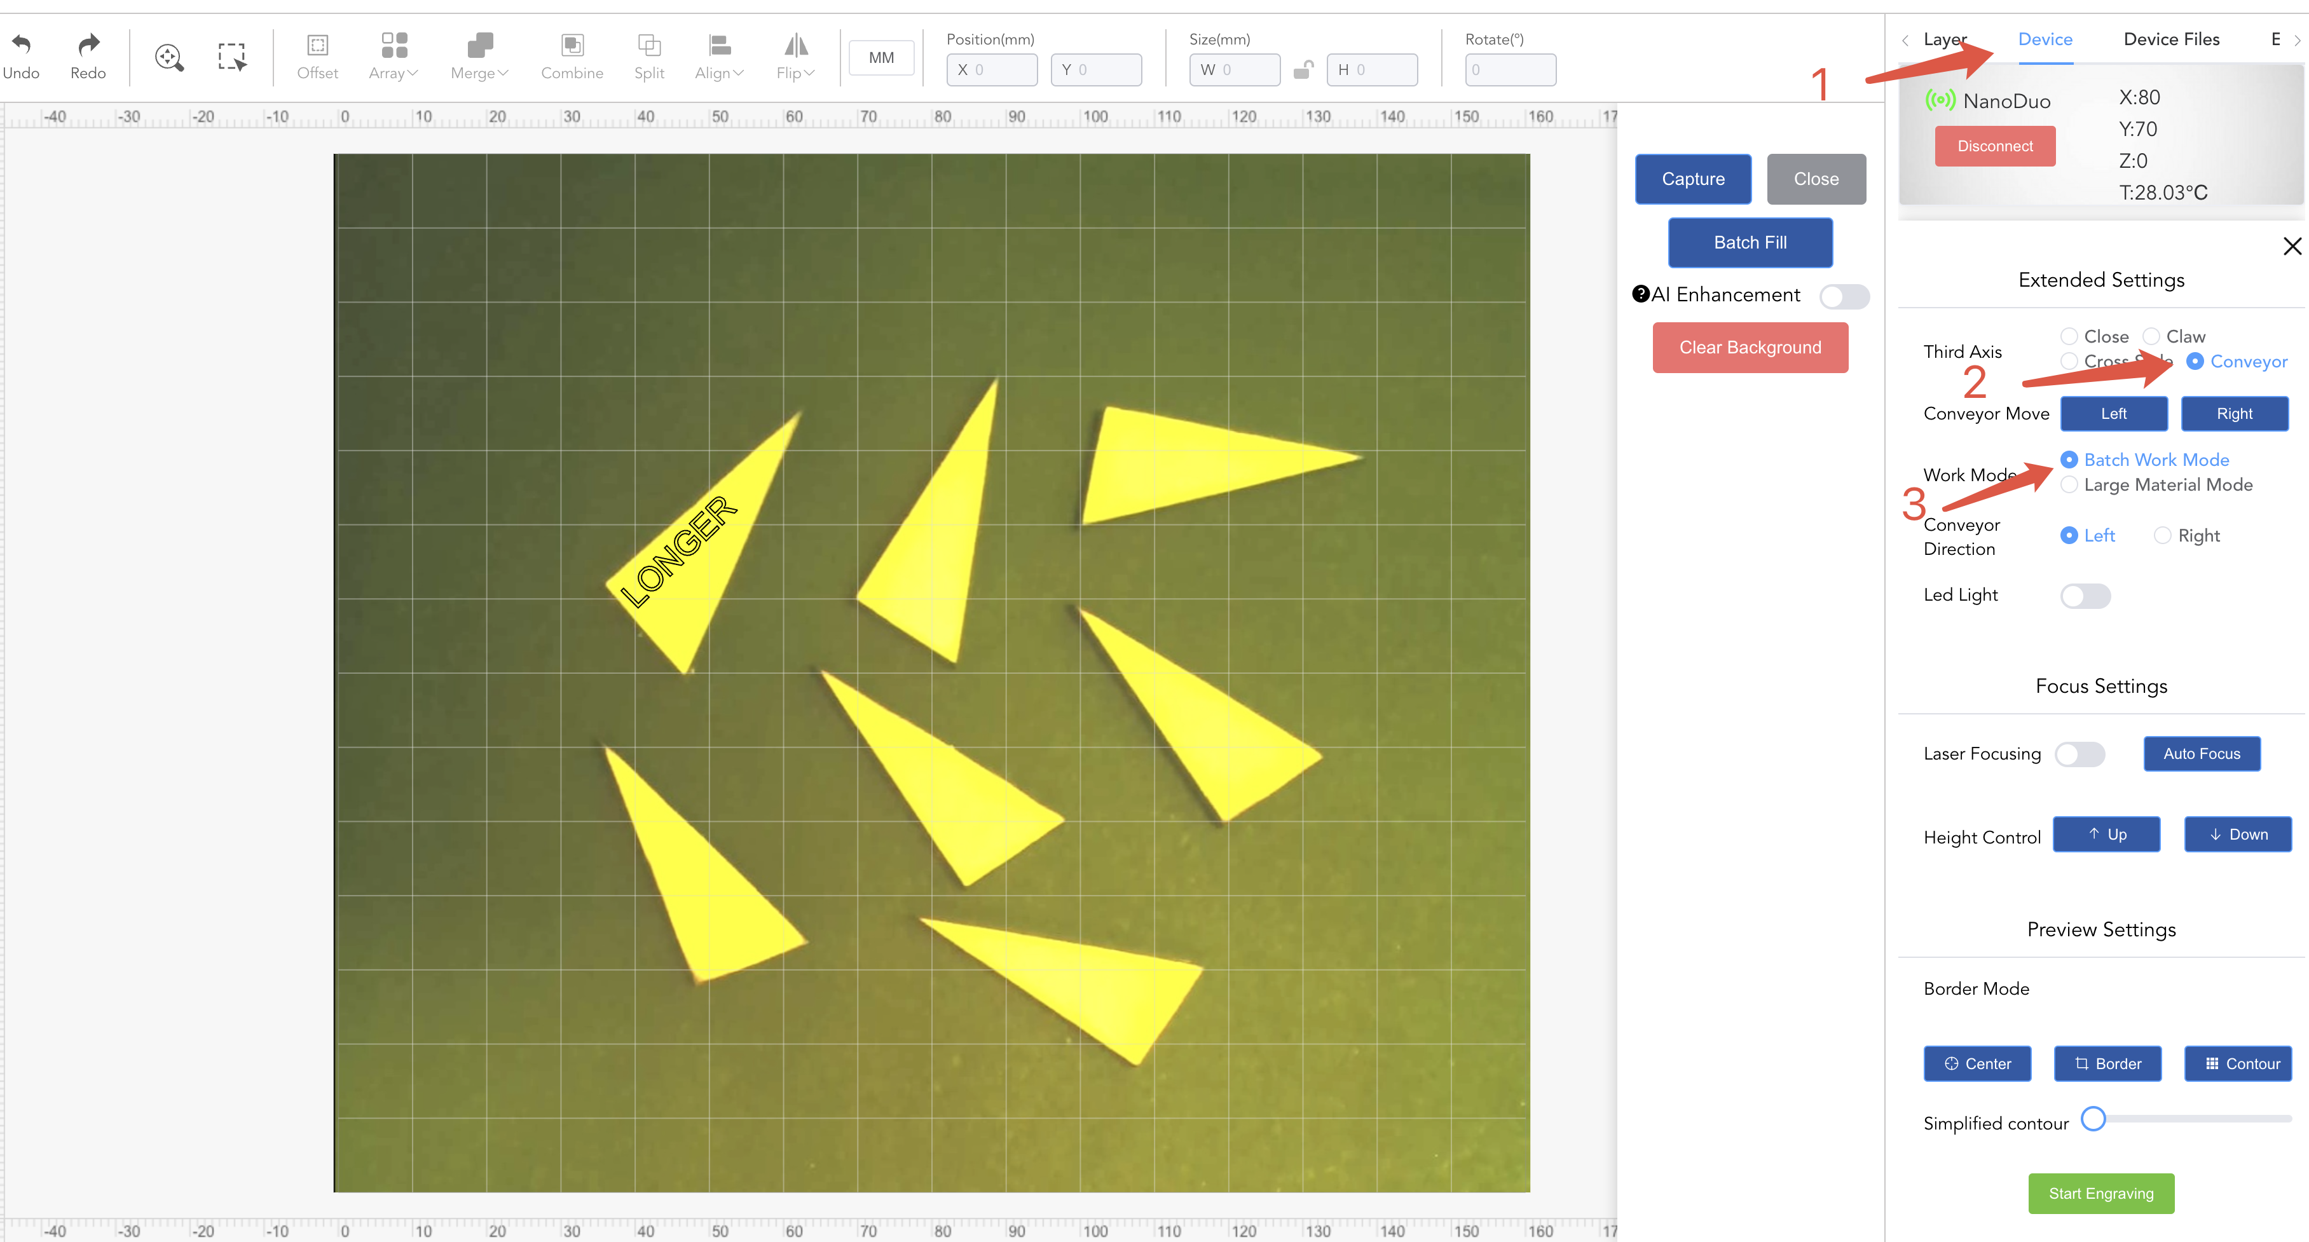Switch to the Layer tab

tap(1945, 39)
